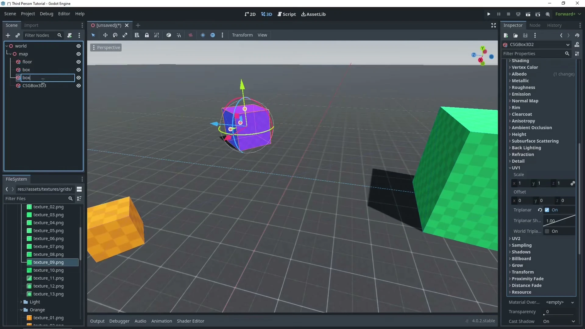585x329 pixels.
Task: Switch to the History tab
Action: coord(554,25)
